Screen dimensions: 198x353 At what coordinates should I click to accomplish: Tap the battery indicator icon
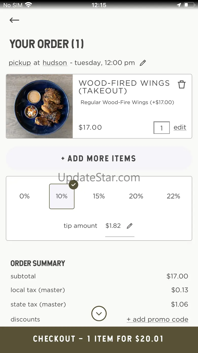coord(189,5)
